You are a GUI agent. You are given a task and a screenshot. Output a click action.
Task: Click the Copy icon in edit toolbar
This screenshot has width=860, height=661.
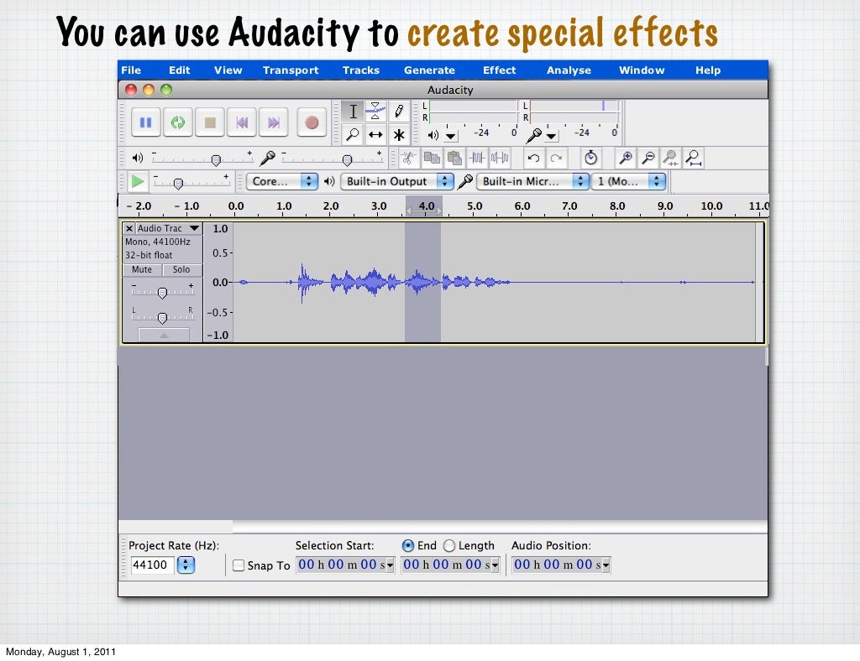tap(432, 159)
